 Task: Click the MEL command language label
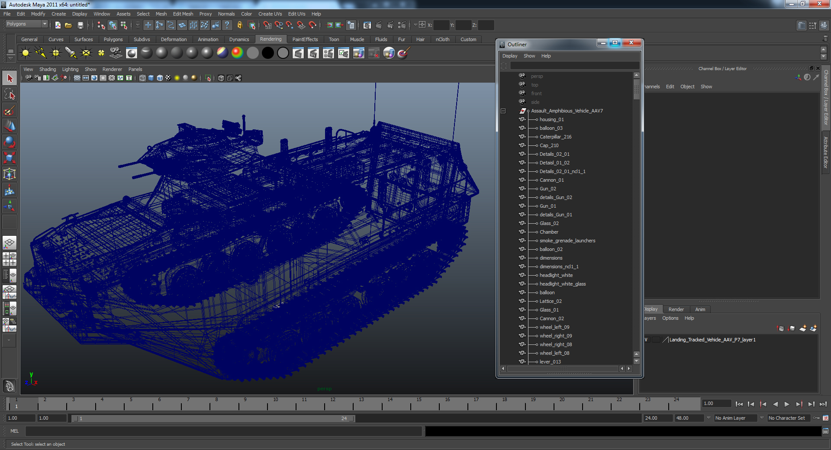click(x=15, y=431)
